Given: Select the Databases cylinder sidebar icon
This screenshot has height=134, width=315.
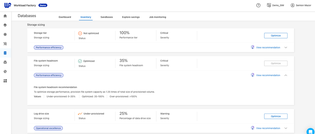Looking at the screenshot, I should [x=5, y=53].
